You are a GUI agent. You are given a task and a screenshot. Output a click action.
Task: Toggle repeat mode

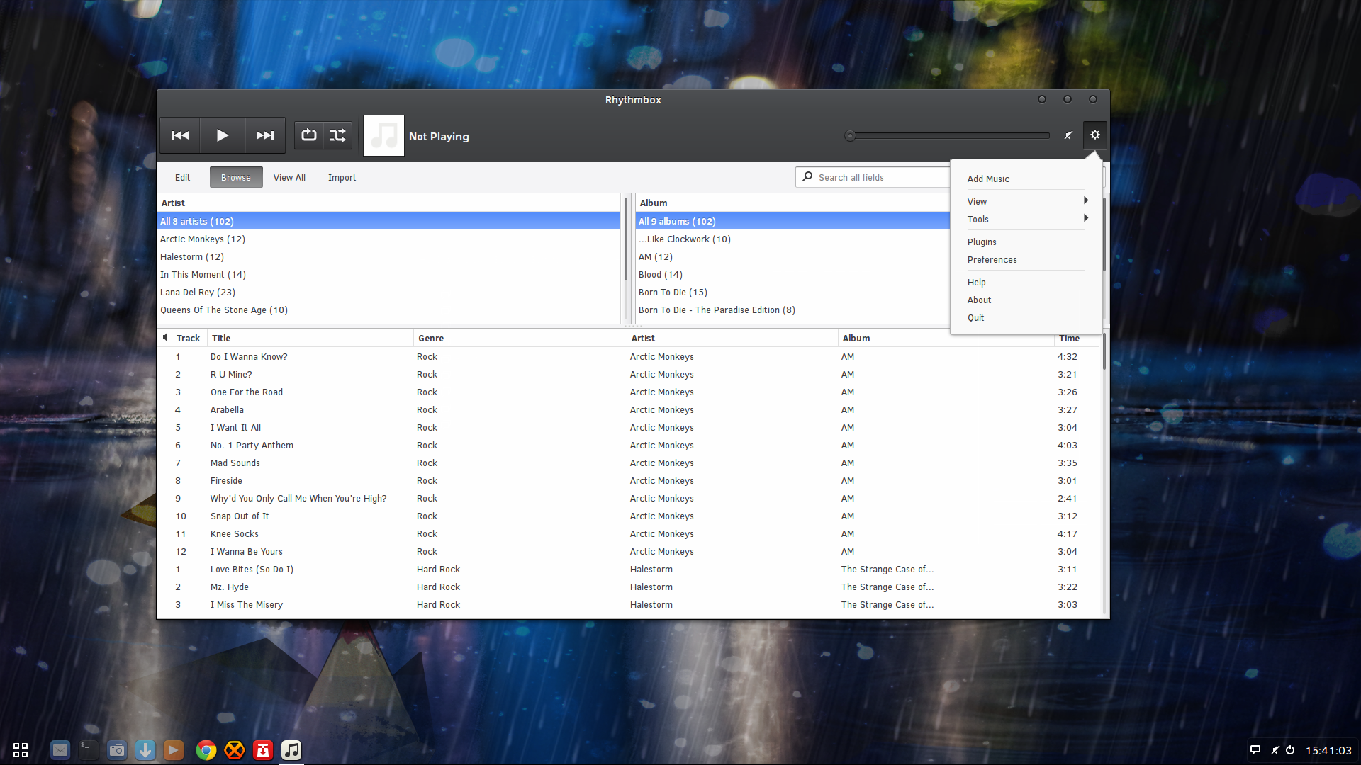coord(309,135)
